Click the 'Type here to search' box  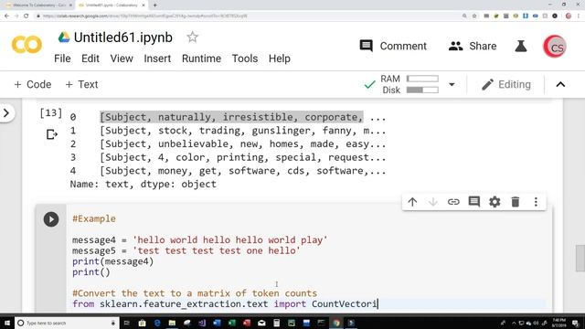pyautogui.click(x=67, y=323)
